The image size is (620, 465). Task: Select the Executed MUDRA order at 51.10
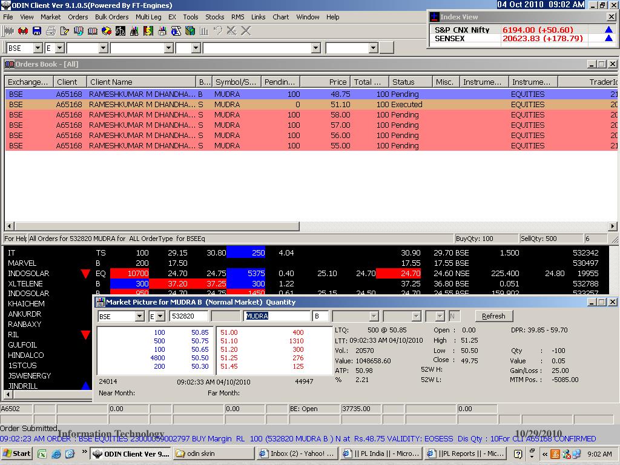(311, 104)
